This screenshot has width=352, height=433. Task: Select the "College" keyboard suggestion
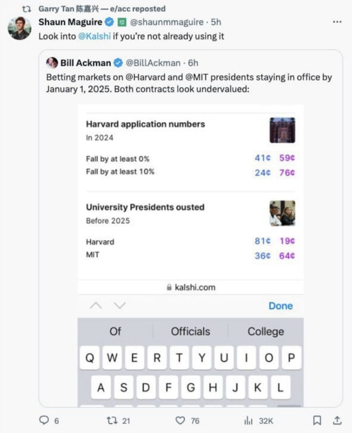(265, 331)
